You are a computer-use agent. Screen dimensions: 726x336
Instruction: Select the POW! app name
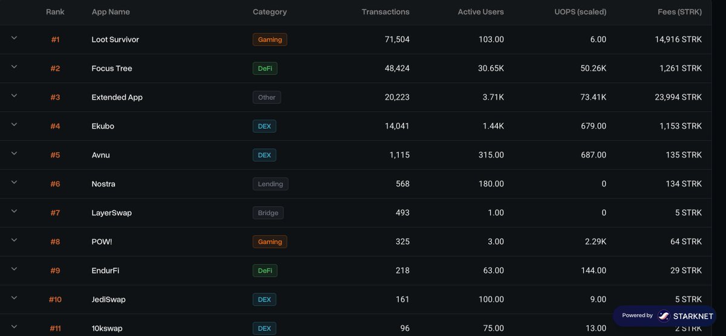[101, 242]
